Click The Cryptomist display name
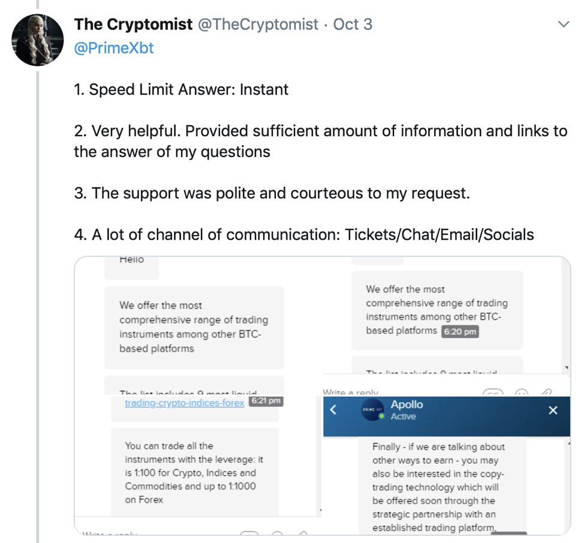This screenshot has height=543, width=584. [x=133, y=25]
